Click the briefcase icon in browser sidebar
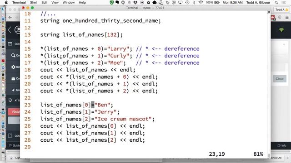Image resolution: width=291 pixels, height=163 pixels. tap(13, 78)
